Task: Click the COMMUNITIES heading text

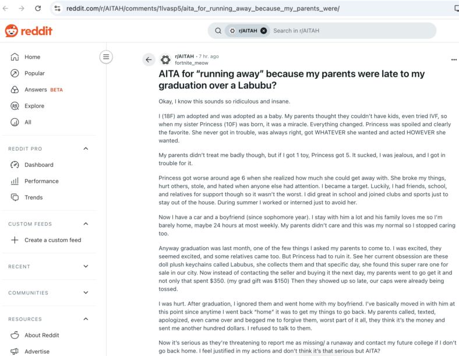Action: point(28,293)
